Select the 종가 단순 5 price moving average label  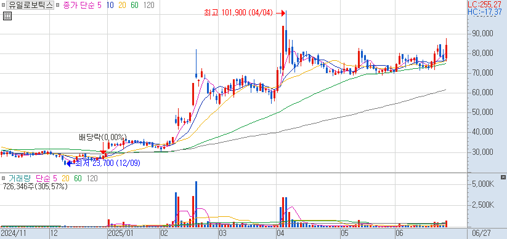click(x=81, y=5)
